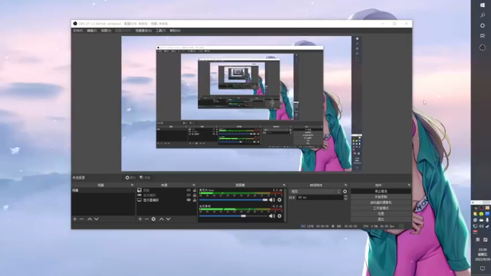This screenshot has width=491, height=276.
Task: Float the Scenes (场景) dock
Action: tap(132, 185)
